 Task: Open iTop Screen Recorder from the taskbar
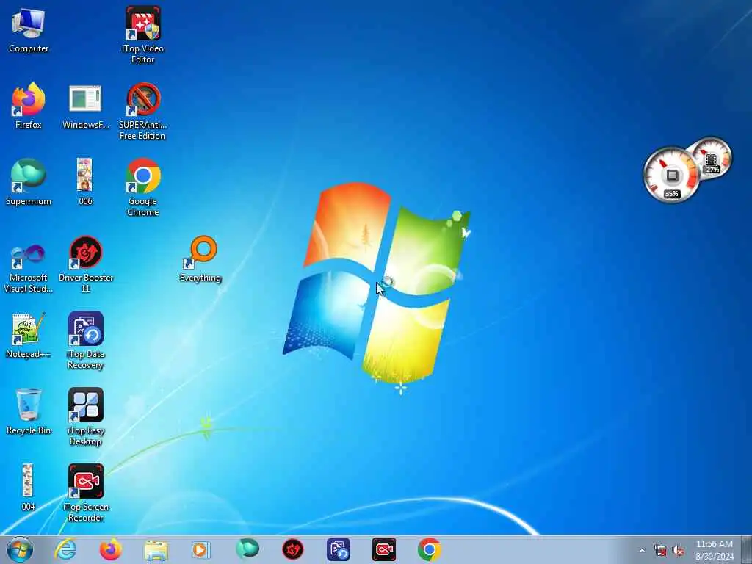pyautogui.click(x=384, y=549)
